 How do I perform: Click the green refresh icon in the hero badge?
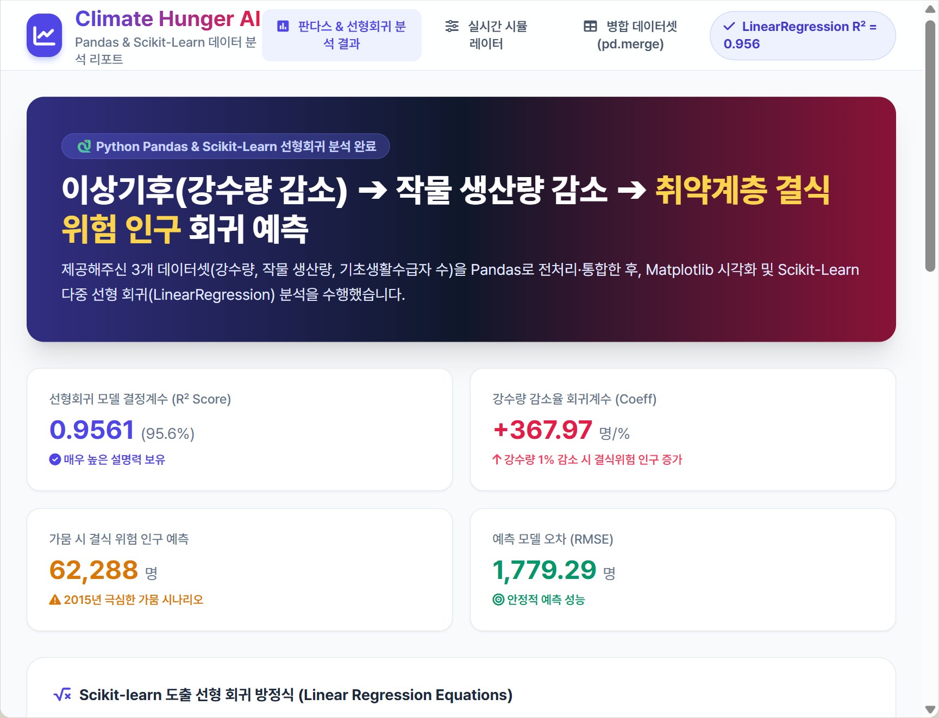point(84,146)
